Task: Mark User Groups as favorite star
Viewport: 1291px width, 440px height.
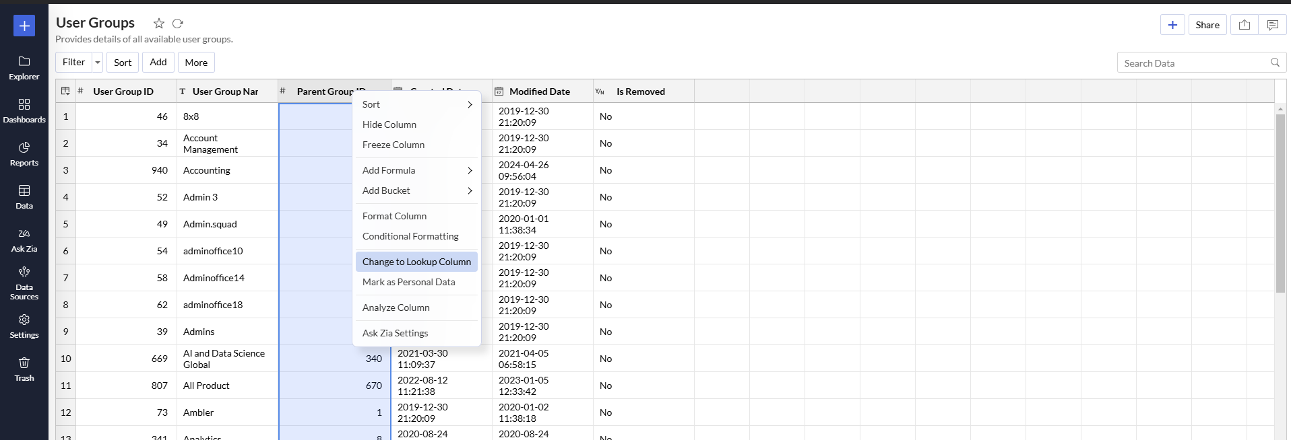Action: (x=159, y=24)
